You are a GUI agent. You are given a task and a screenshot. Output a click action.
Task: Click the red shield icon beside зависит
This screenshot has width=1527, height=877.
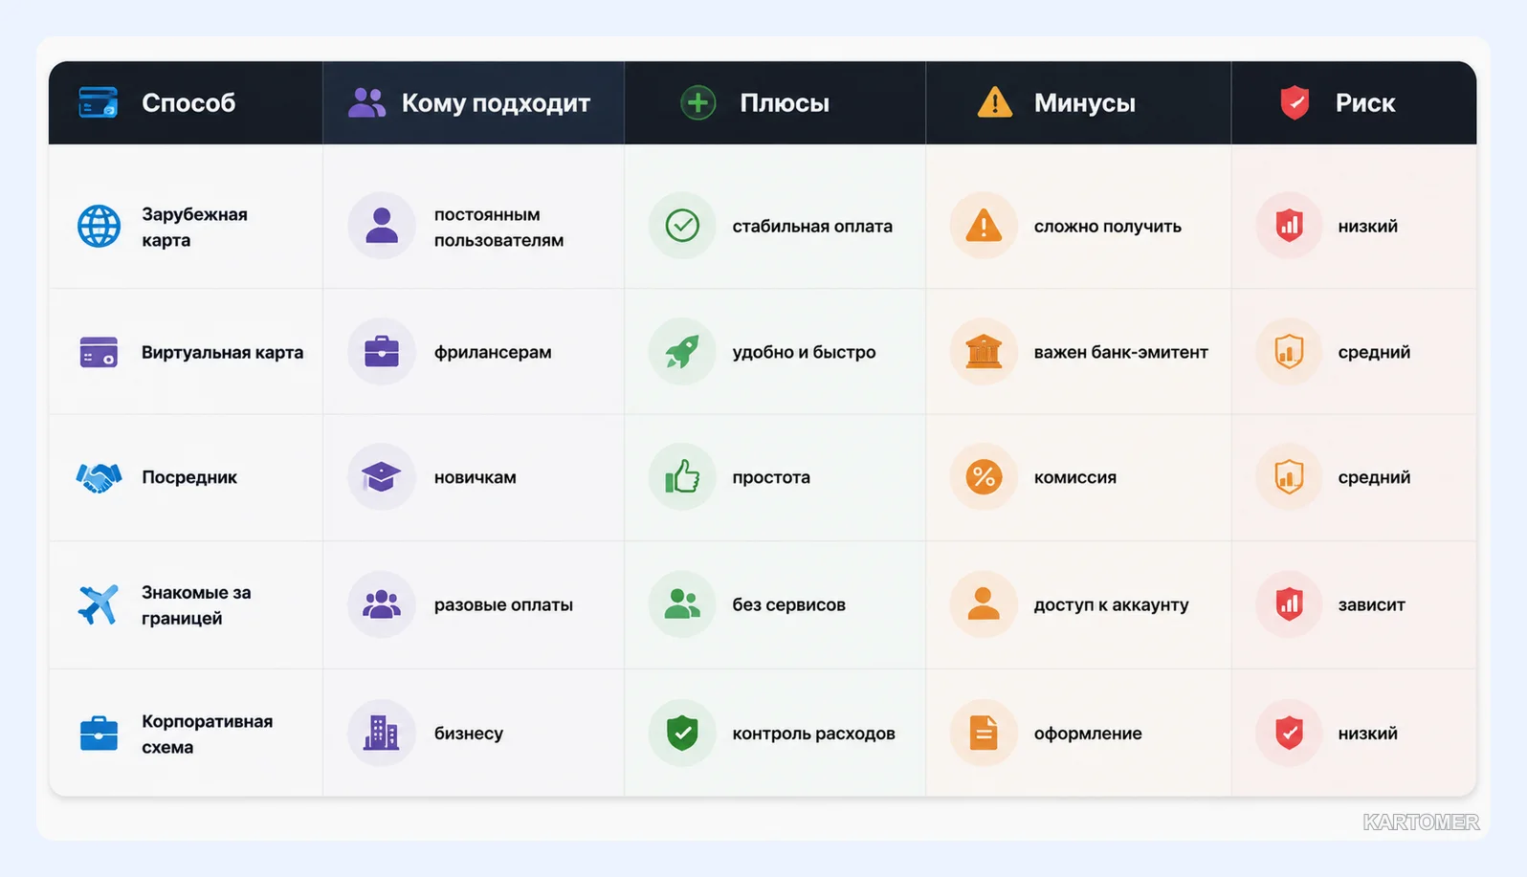[1290, 604]
